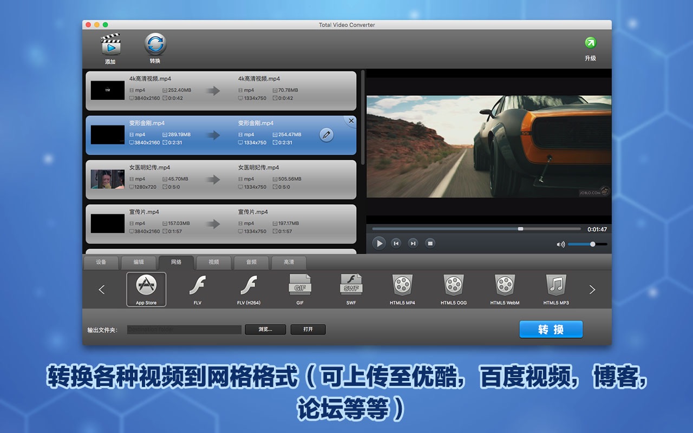Mute audio using the speaker icon
This screenshot has height=433, width=693.
[560, 244]
